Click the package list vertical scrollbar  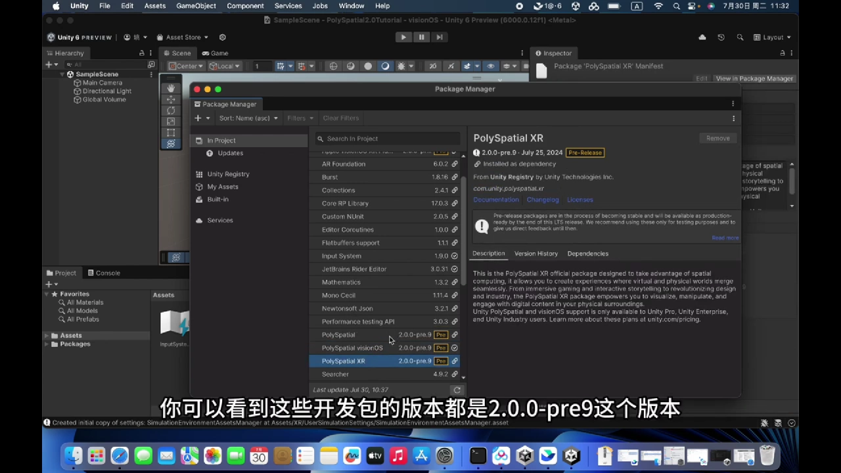coord(464,230)
